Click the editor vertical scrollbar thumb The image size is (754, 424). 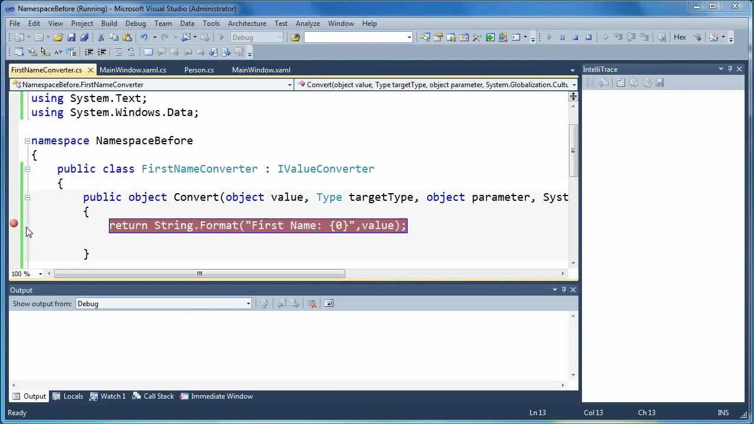pos(573,150)
